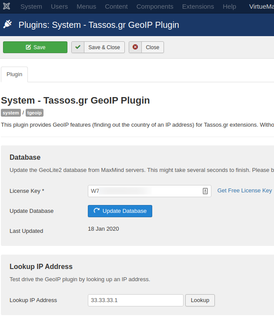Screen dimensions: 274x316
Task: Click the plug icon beside the Plugins title
Action: [8, 24]
